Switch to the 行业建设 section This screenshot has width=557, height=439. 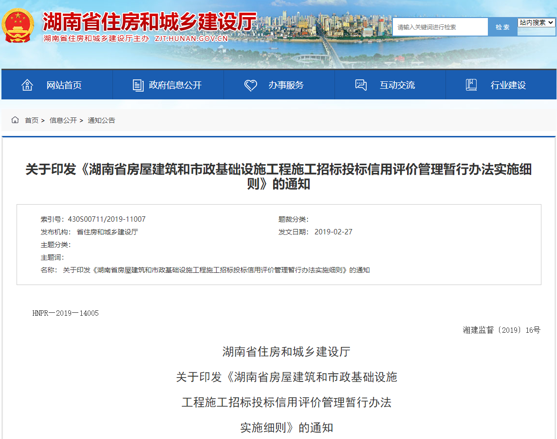pyautogui.click(x=508, y=84)
